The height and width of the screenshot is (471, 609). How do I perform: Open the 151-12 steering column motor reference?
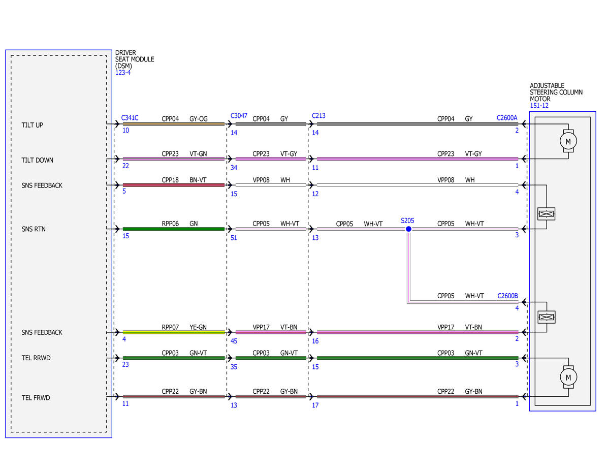coord(539,106)
